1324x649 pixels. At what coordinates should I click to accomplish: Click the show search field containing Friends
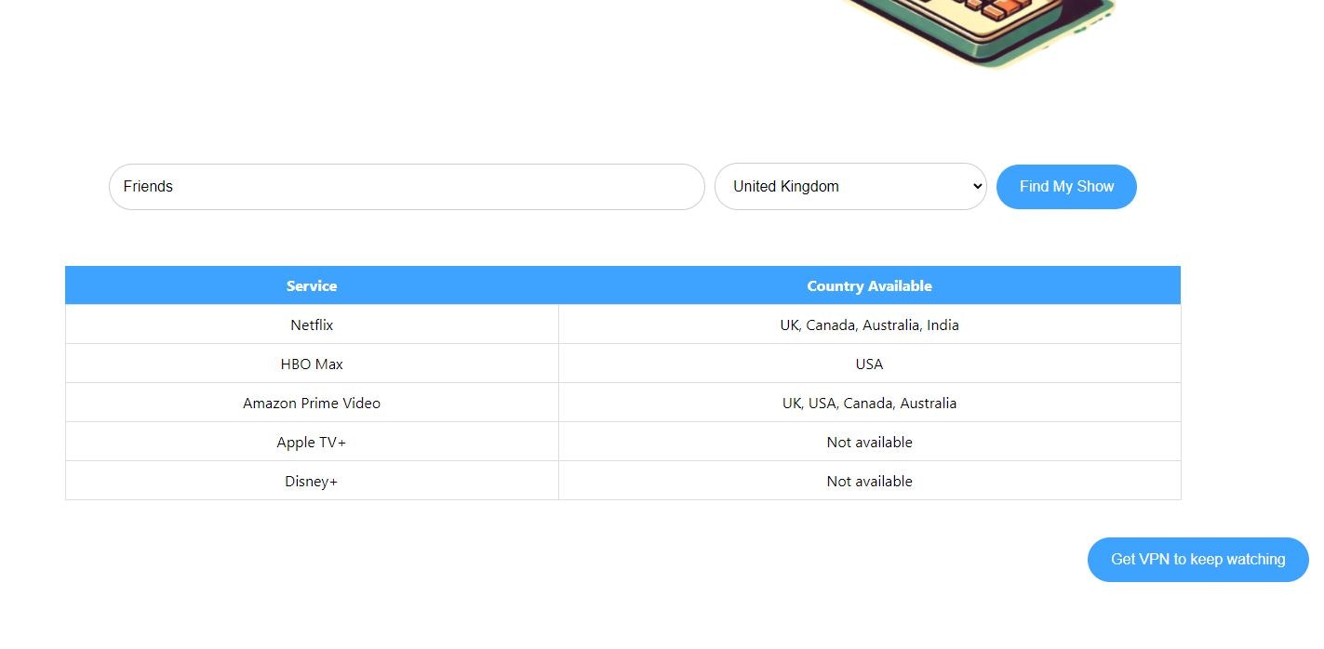407,187
